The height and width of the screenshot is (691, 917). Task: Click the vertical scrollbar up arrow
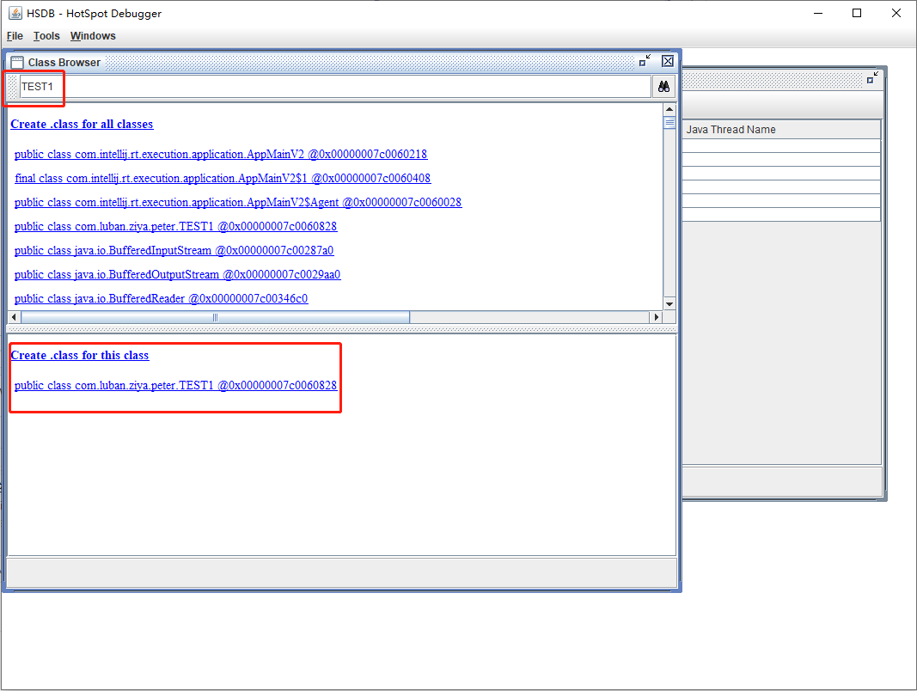click(x=669, y=109)
